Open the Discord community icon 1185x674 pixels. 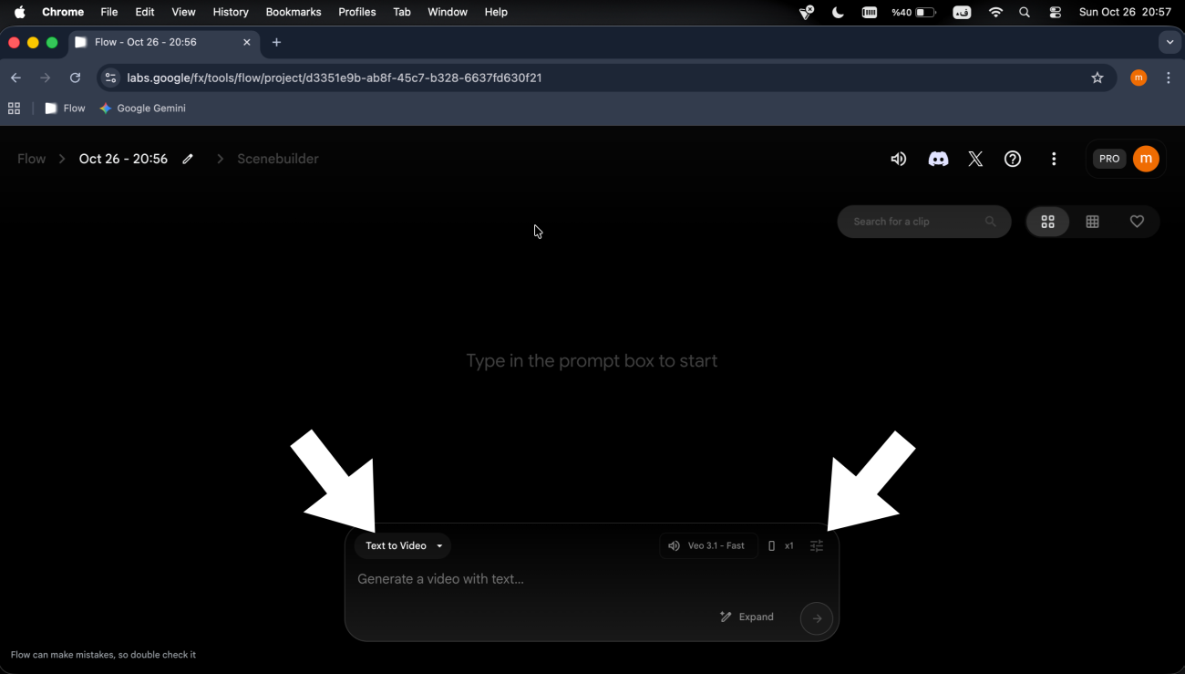point(938,159)
